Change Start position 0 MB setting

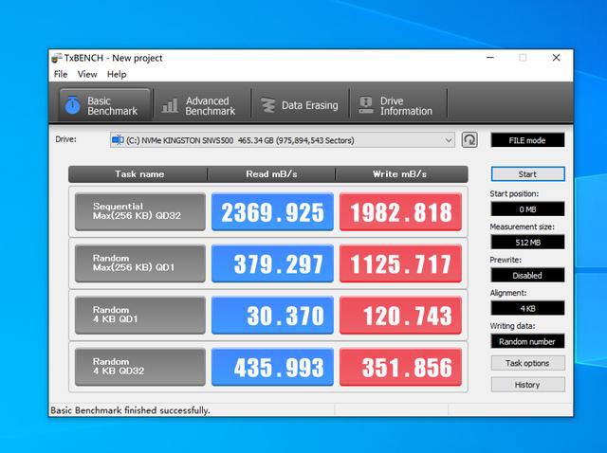pos(527,209)
